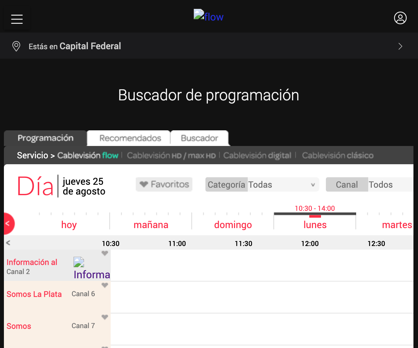Open the hamburger menu
Viewport: 418px width, 348px height.
(17, 19)
